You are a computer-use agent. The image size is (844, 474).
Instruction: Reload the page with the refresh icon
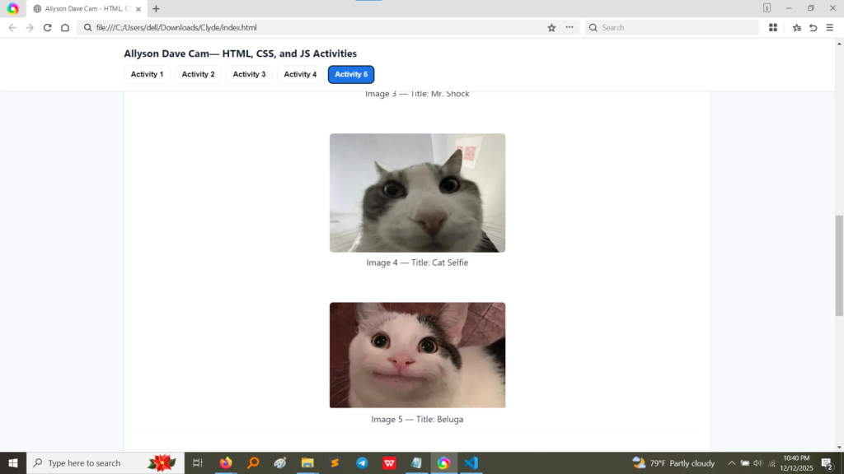[47, 27]
